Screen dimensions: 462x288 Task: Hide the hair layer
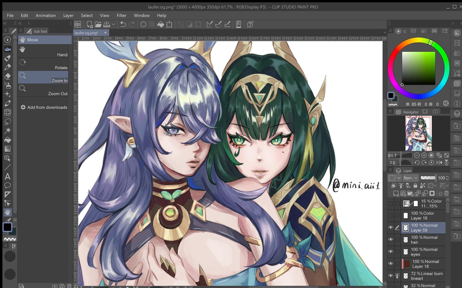[x=391, y=240]
